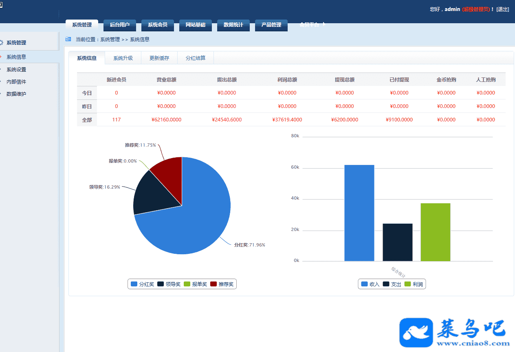
Task: Click the arrow icon right of 会员平台
Action: click(324, 24)
